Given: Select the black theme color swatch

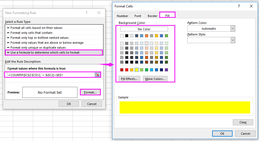Looking at the screenshot, I should (x=127, y=36).
